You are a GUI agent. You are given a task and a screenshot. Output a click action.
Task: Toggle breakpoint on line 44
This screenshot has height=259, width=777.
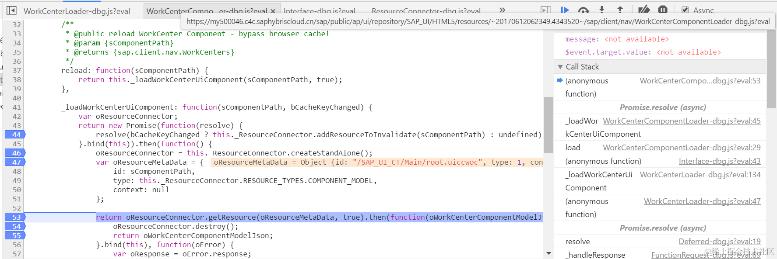(x=16, y=135)
